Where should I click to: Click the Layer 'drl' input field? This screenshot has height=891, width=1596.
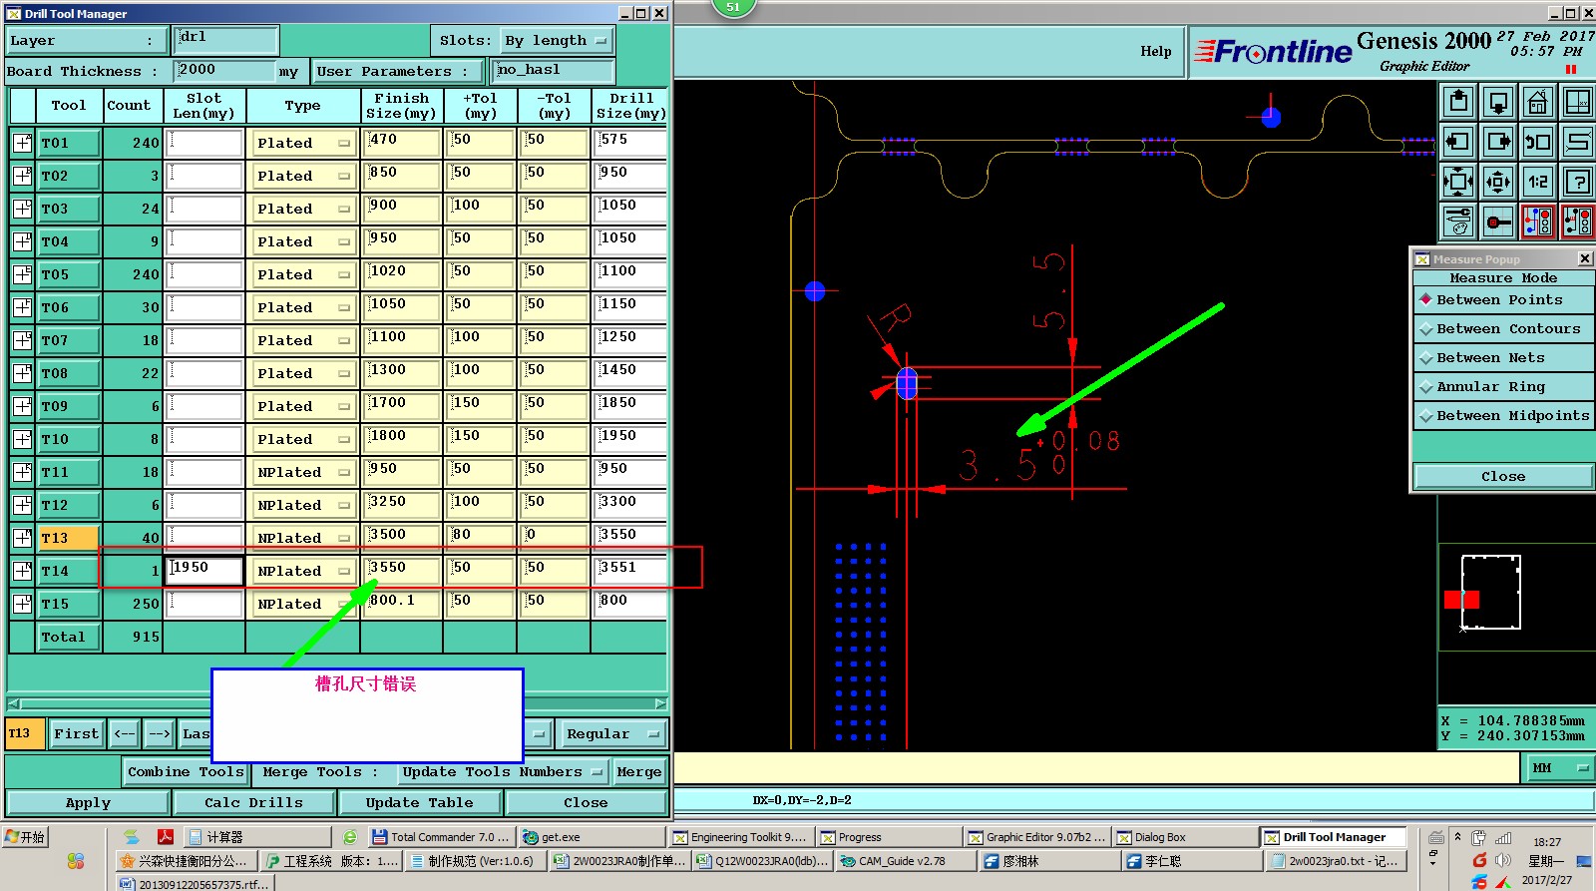click(226, 39)
